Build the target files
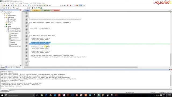This screenshot has width=172, height=97. [x=4, y=8]
